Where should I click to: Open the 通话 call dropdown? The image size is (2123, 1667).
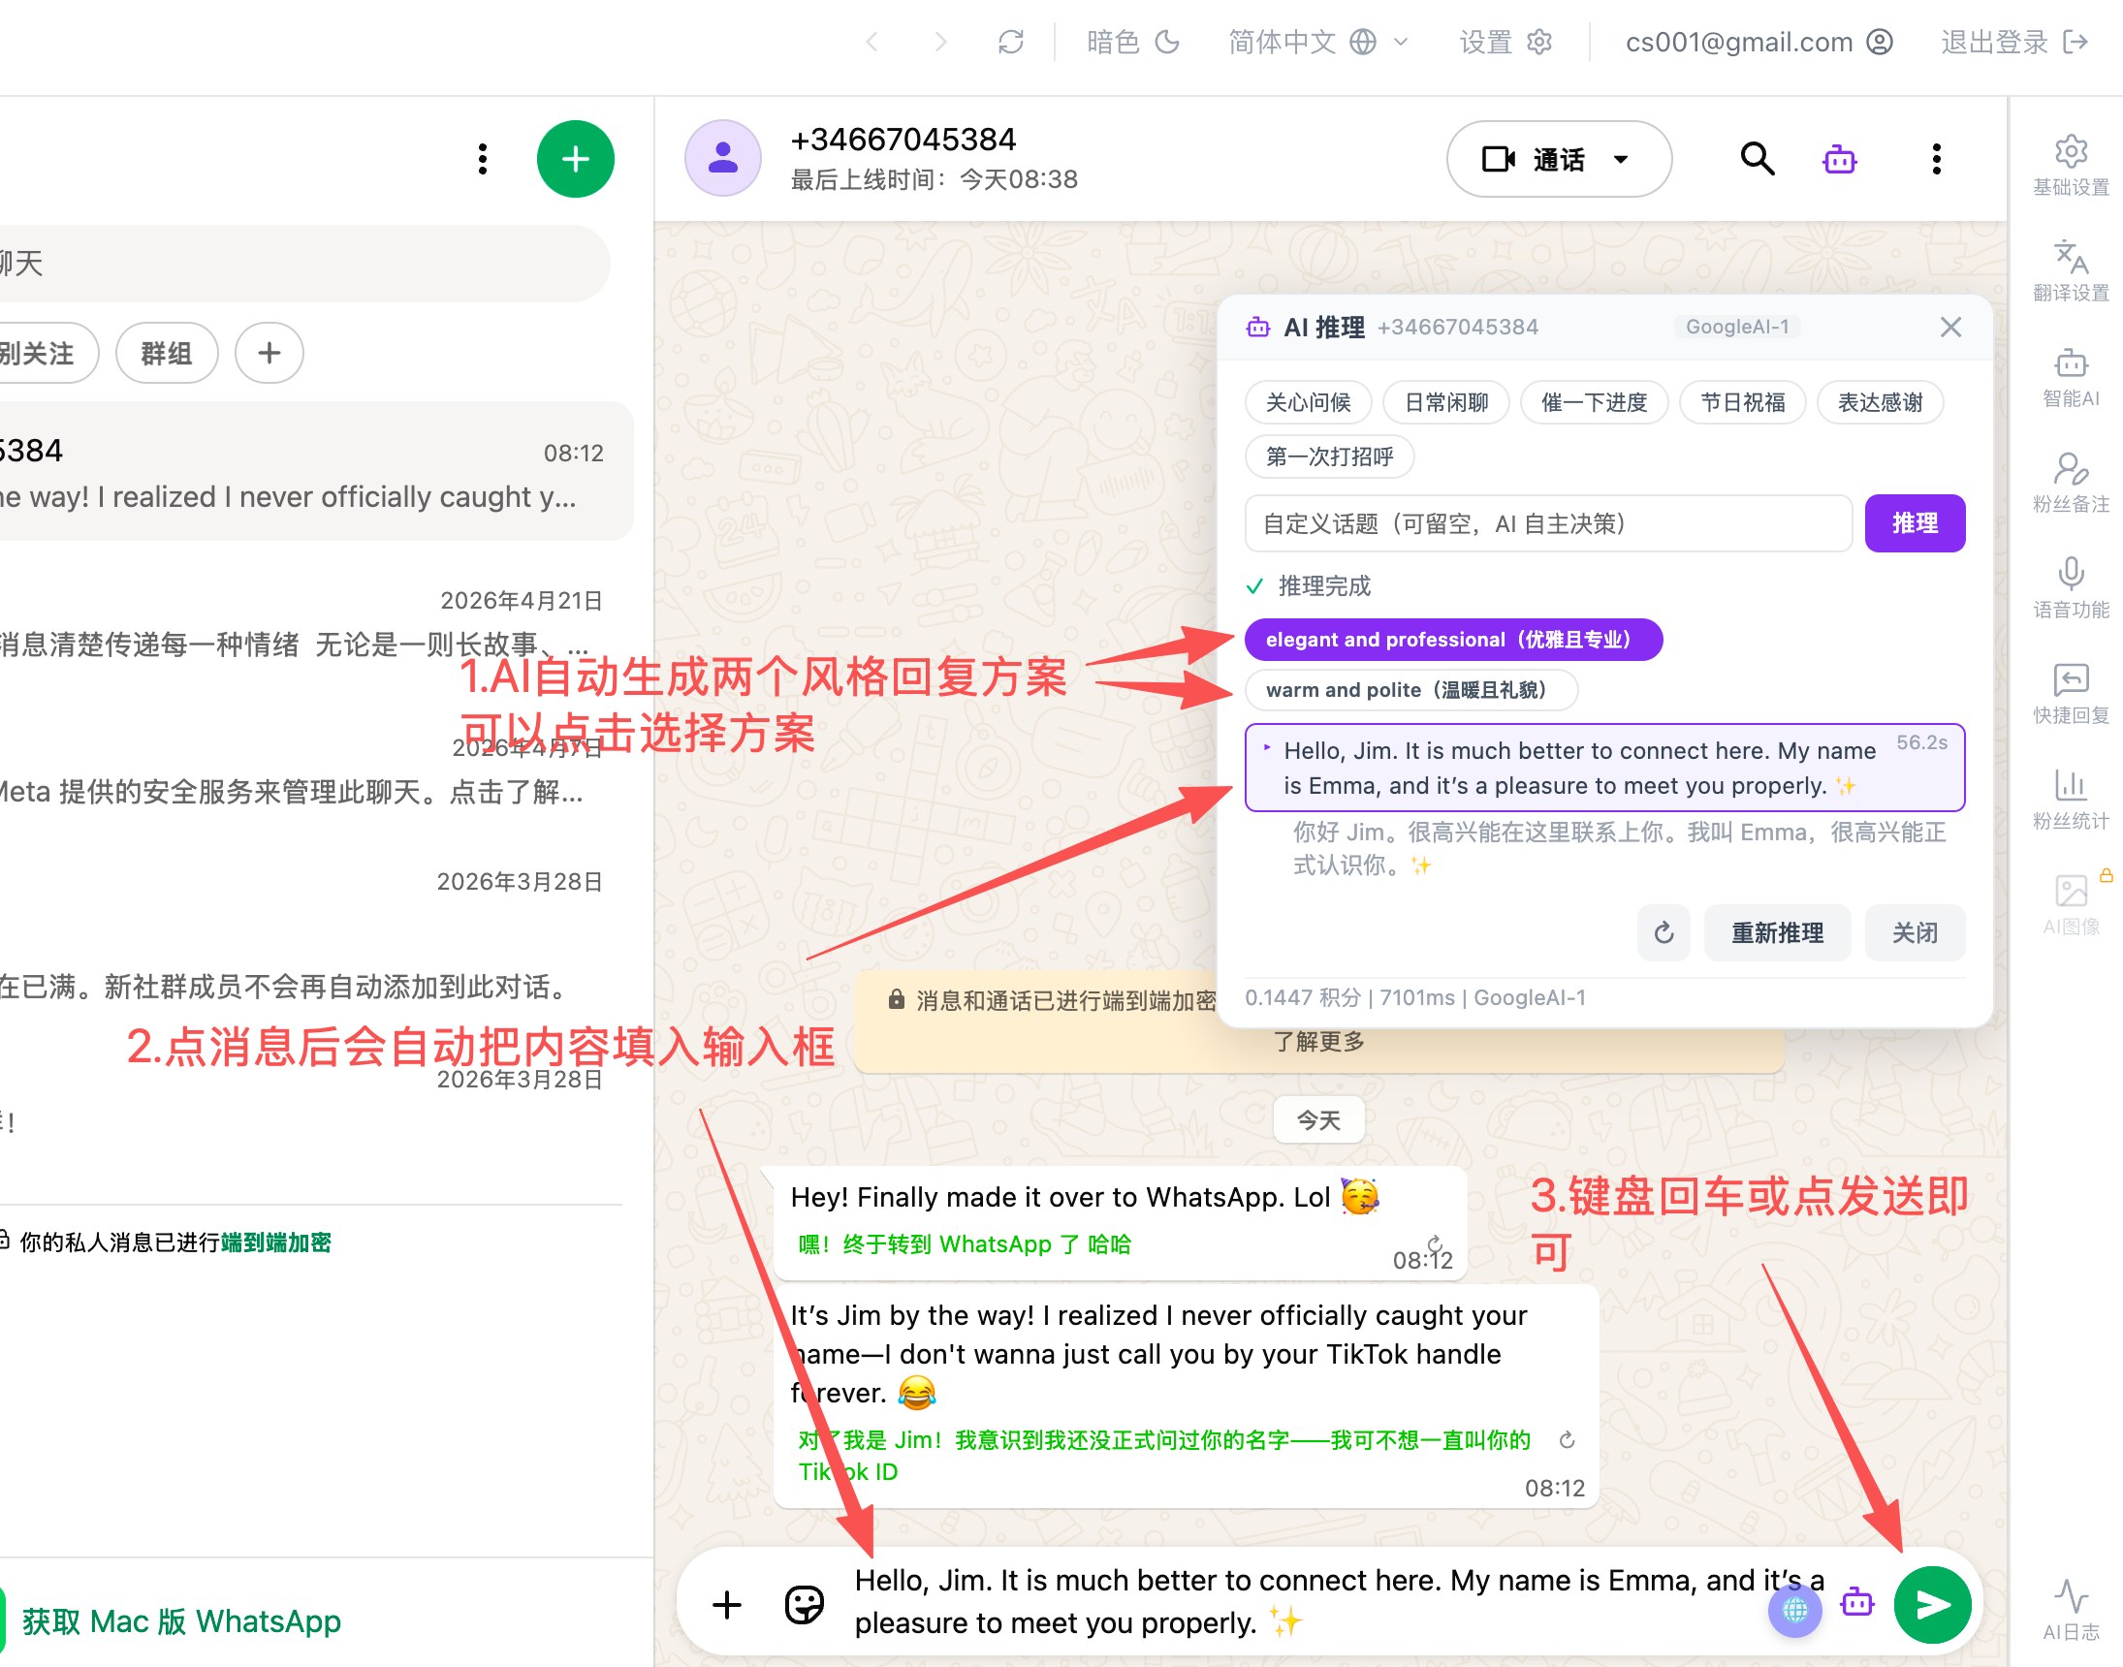(x=1559, y=158)
